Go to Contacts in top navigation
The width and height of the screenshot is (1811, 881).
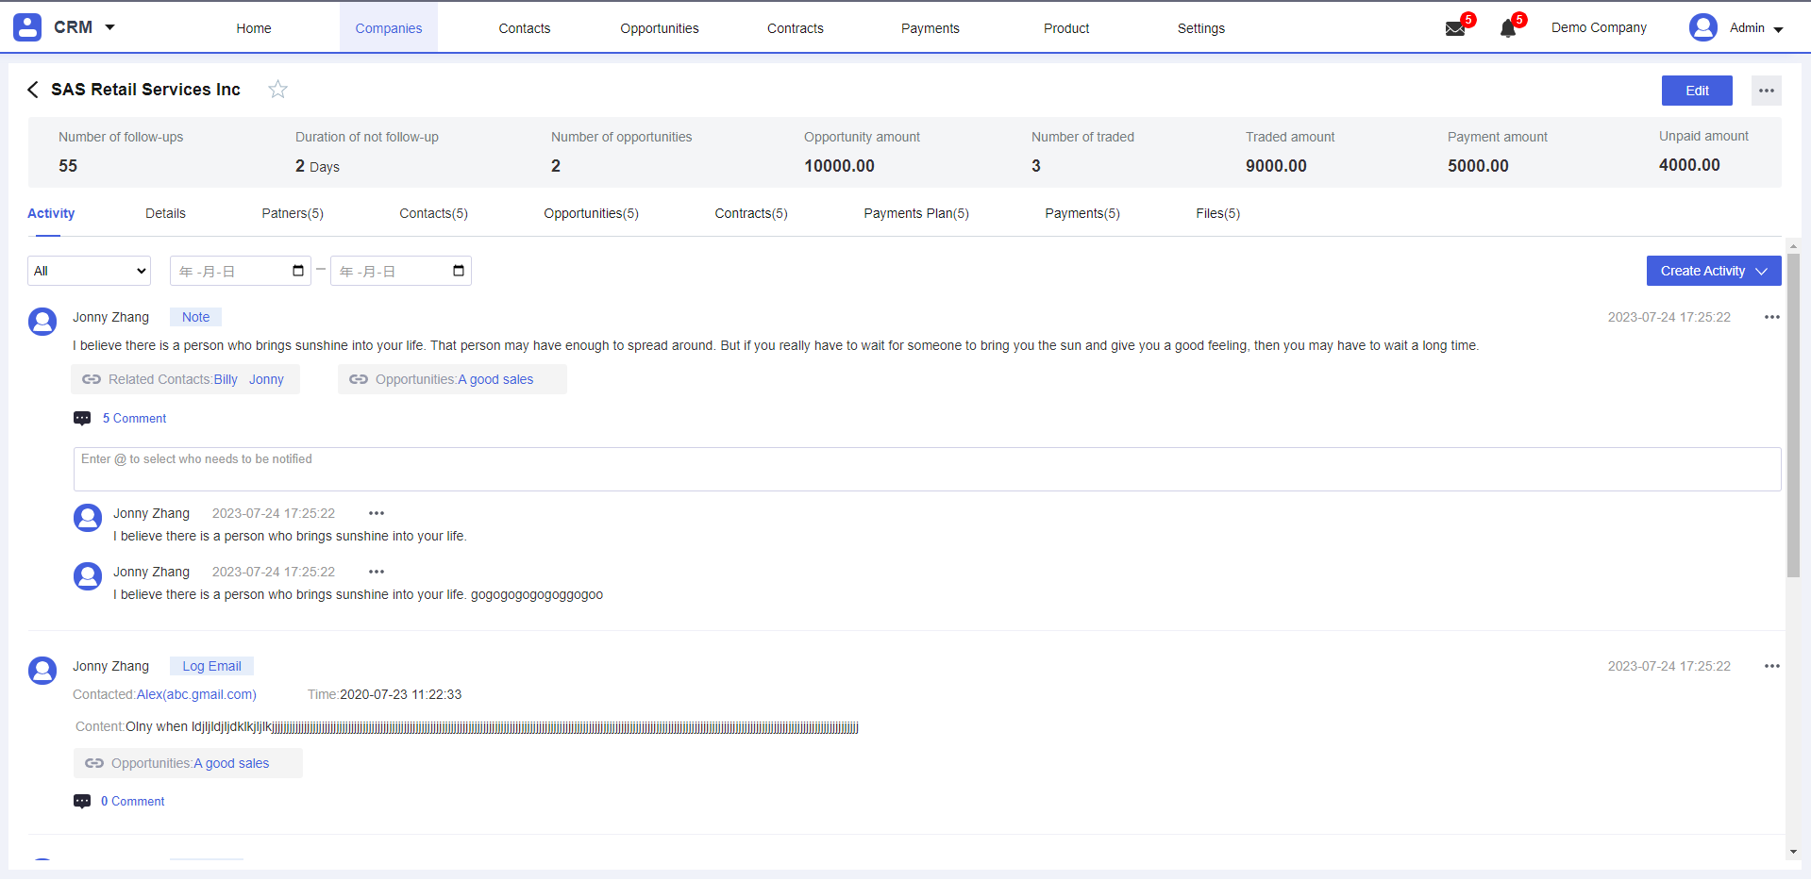tap(525, 28)
